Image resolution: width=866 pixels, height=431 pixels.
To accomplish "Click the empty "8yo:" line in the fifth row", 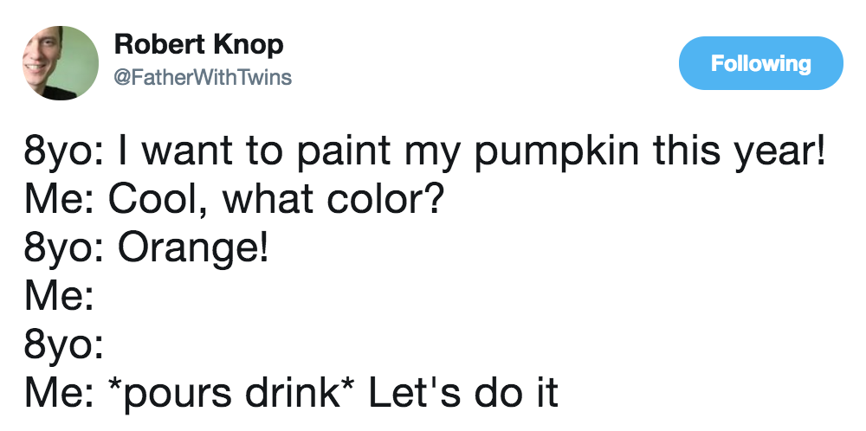I will (64, 344).
